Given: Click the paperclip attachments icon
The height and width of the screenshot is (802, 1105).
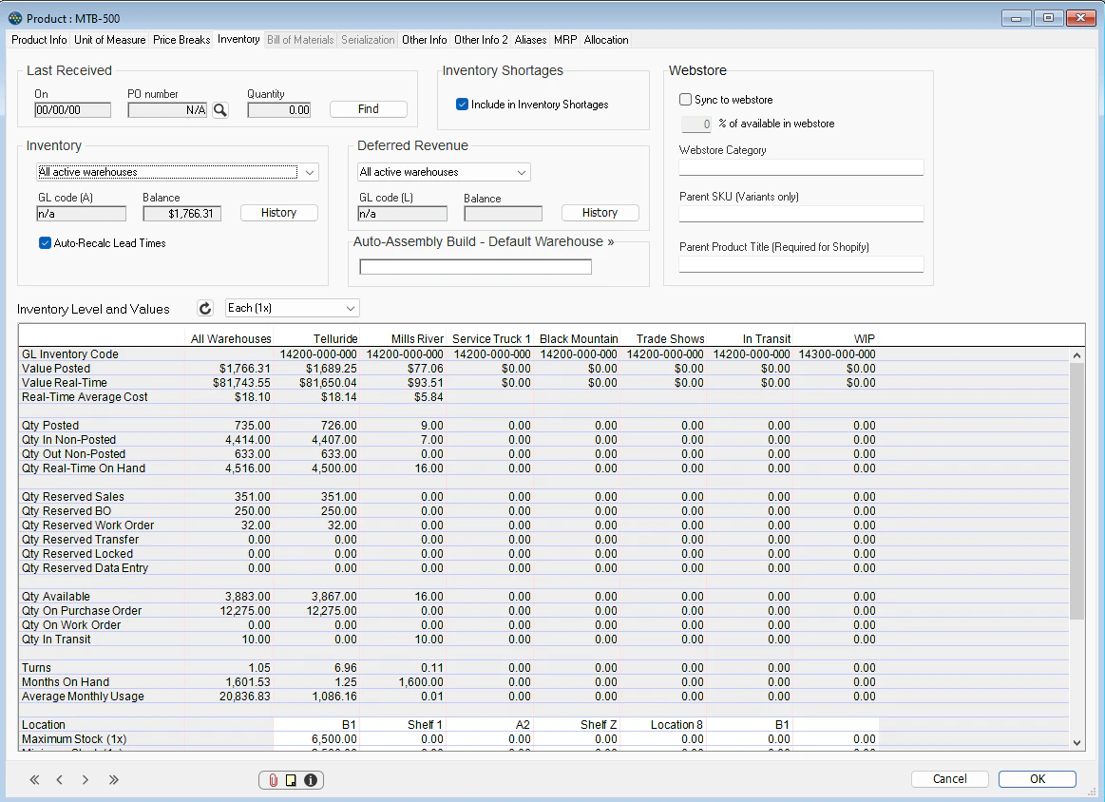Looking at the screenshot, I should tap(274, 779).
